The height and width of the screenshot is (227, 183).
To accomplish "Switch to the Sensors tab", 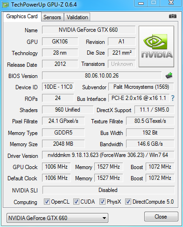I will pos(52,17).
